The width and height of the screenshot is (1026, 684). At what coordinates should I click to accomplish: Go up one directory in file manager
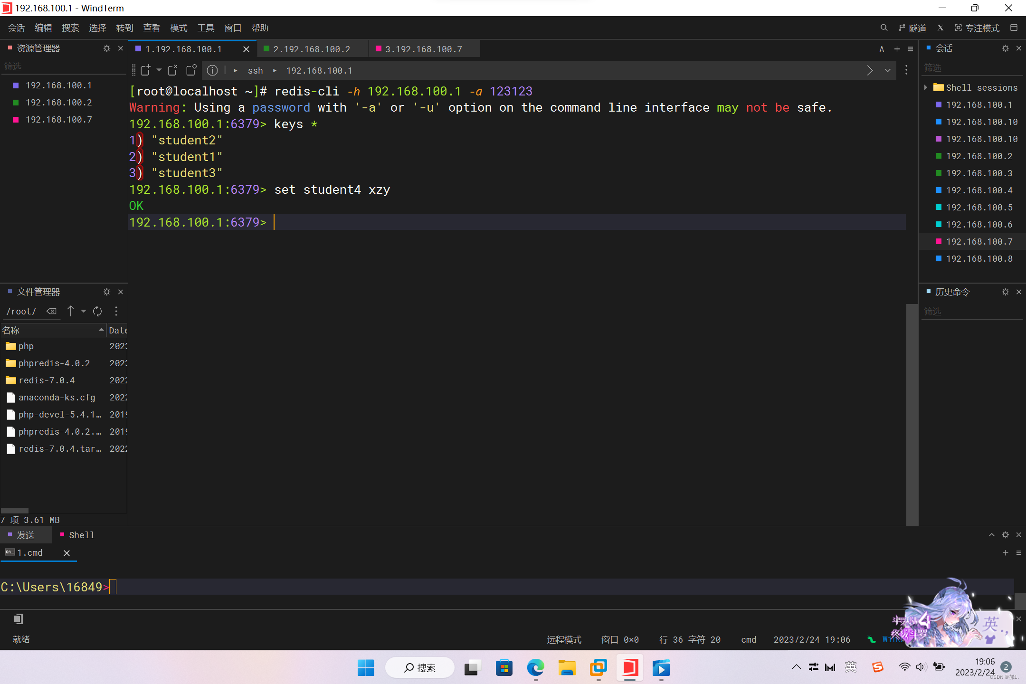pyautogui.click(x=71, y=311)
